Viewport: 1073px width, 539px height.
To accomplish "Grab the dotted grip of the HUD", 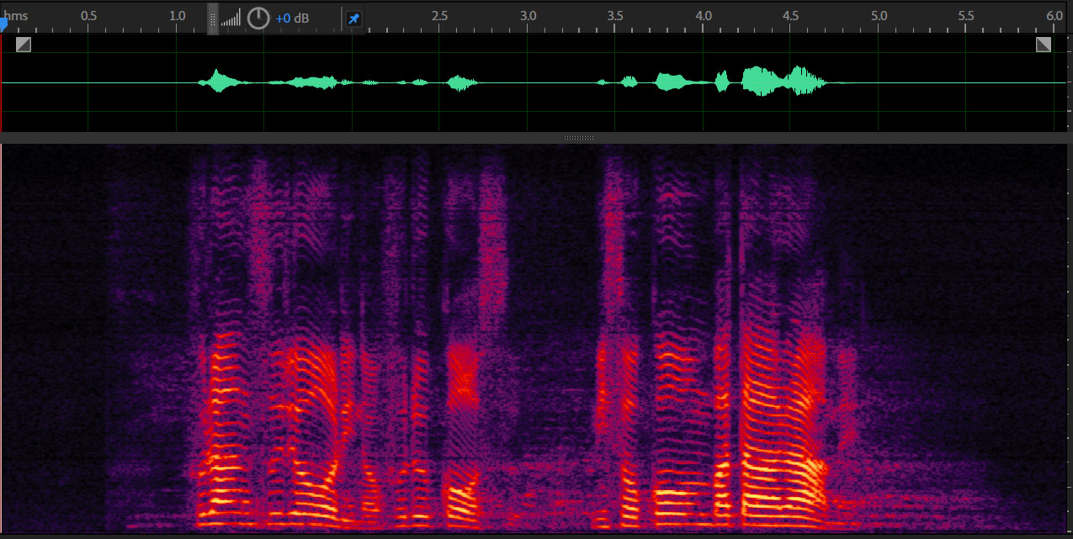I will [213, 18].
